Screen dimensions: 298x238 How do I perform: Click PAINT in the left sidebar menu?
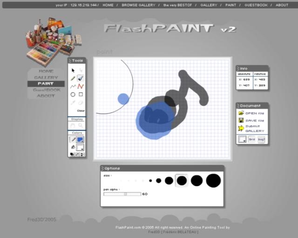coord(46,84)
